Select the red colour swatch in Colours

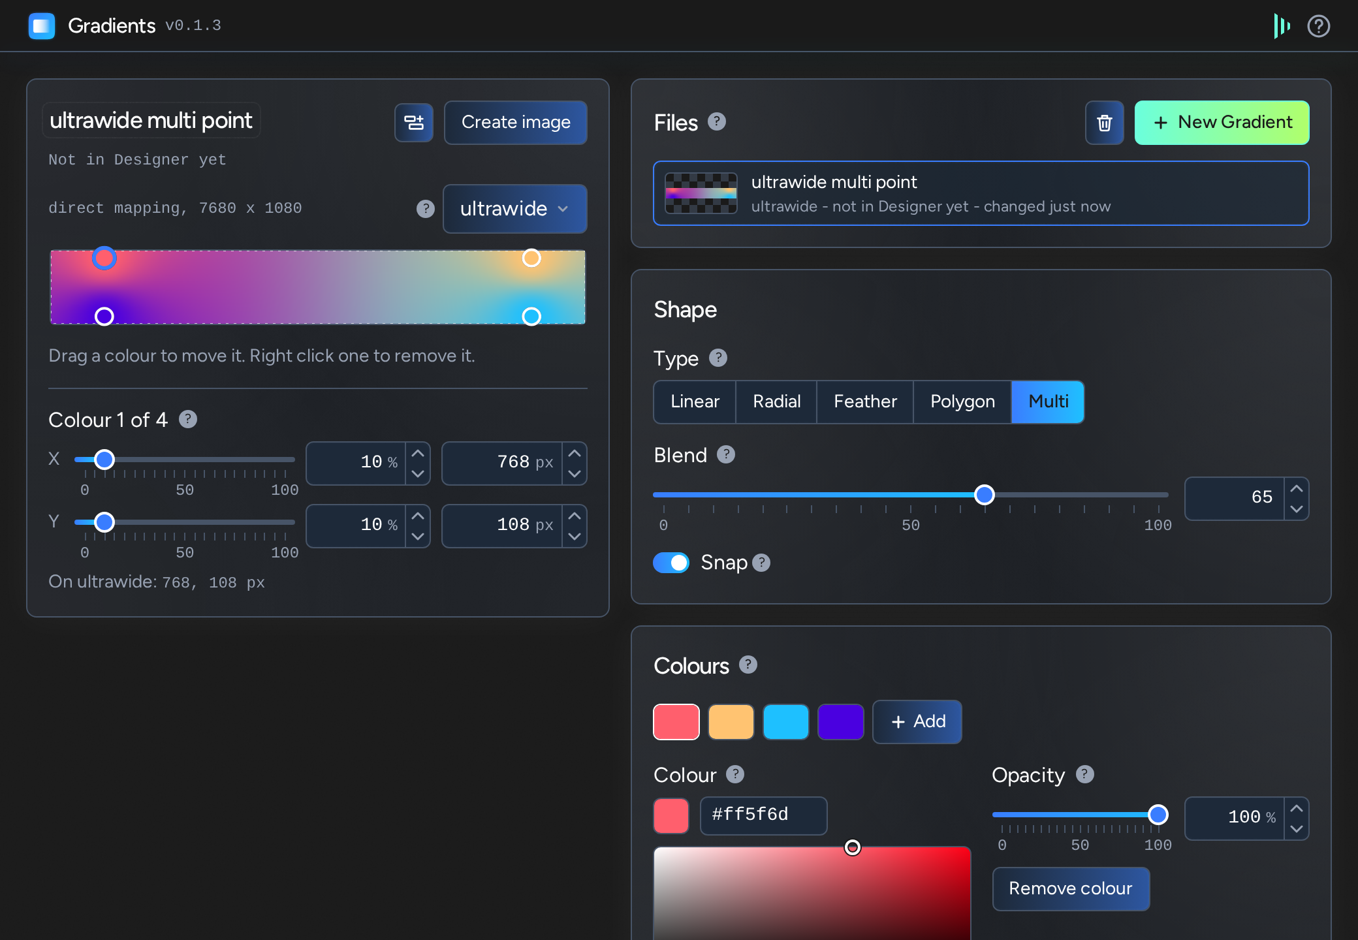click(x=676, y=722)
